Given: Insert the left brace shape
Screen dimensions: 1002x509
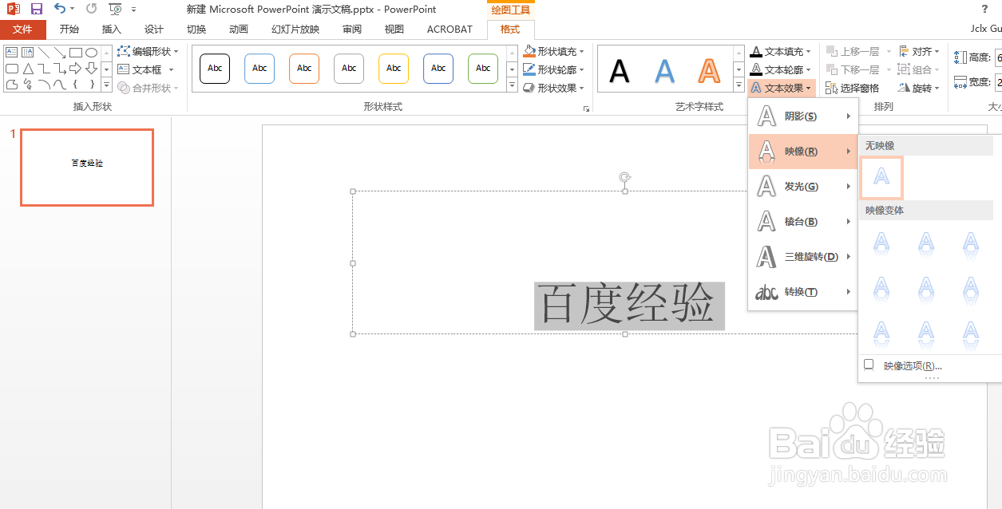Looking at the screenshot, I should coord(76,85).
